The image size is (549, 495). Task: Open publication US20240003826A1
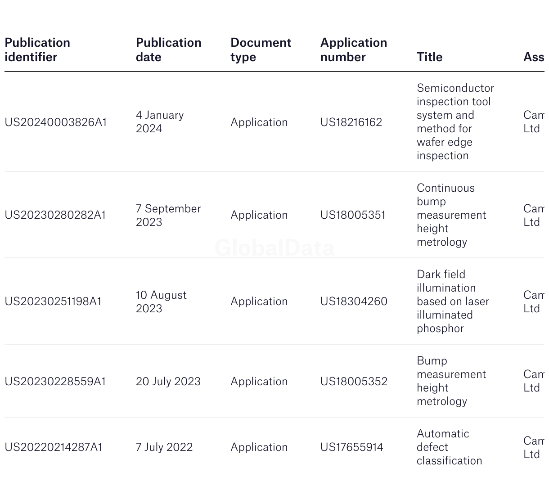coord(56,122)
